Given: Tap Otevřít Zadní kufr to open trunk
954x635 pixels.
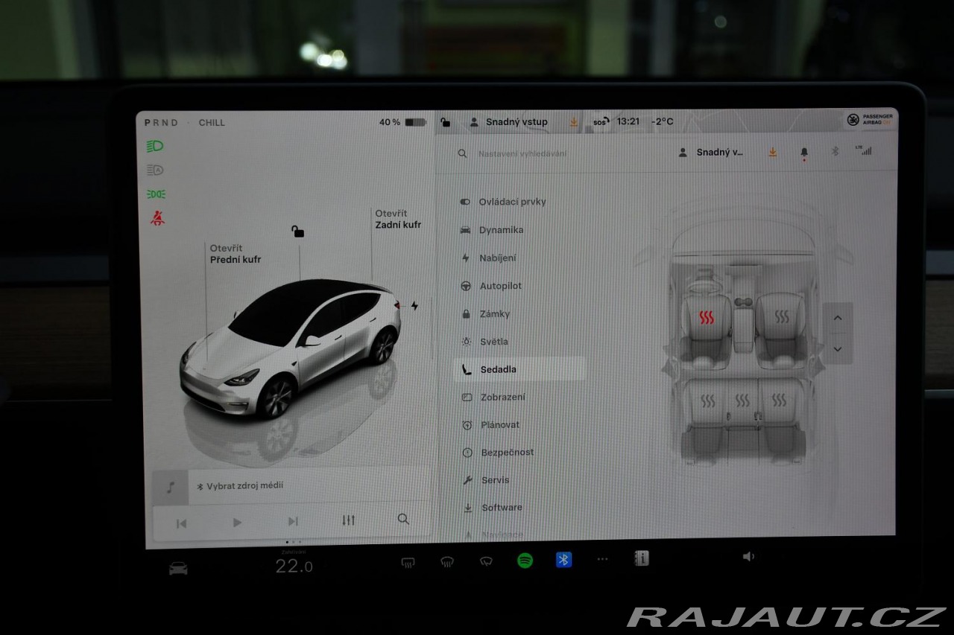Looking at the screenshot, I should [397, 219].
